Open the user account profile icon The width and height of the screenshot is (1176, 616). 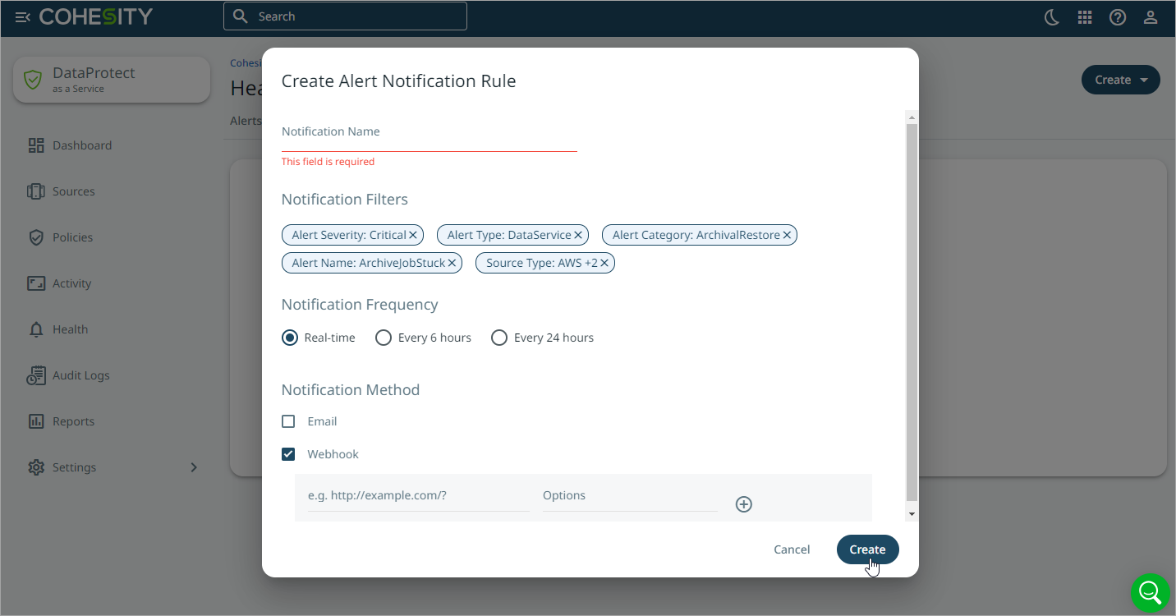pyautogui.click(x=1151, y=16)
